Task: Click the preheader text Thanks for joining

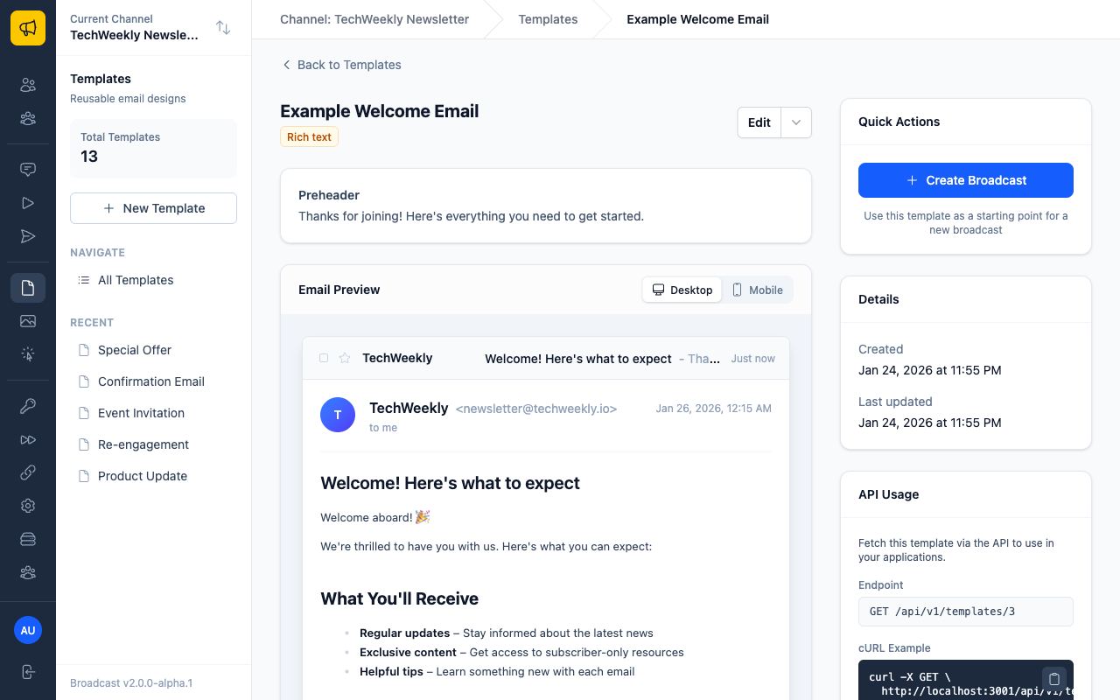Action: point(471,216)
